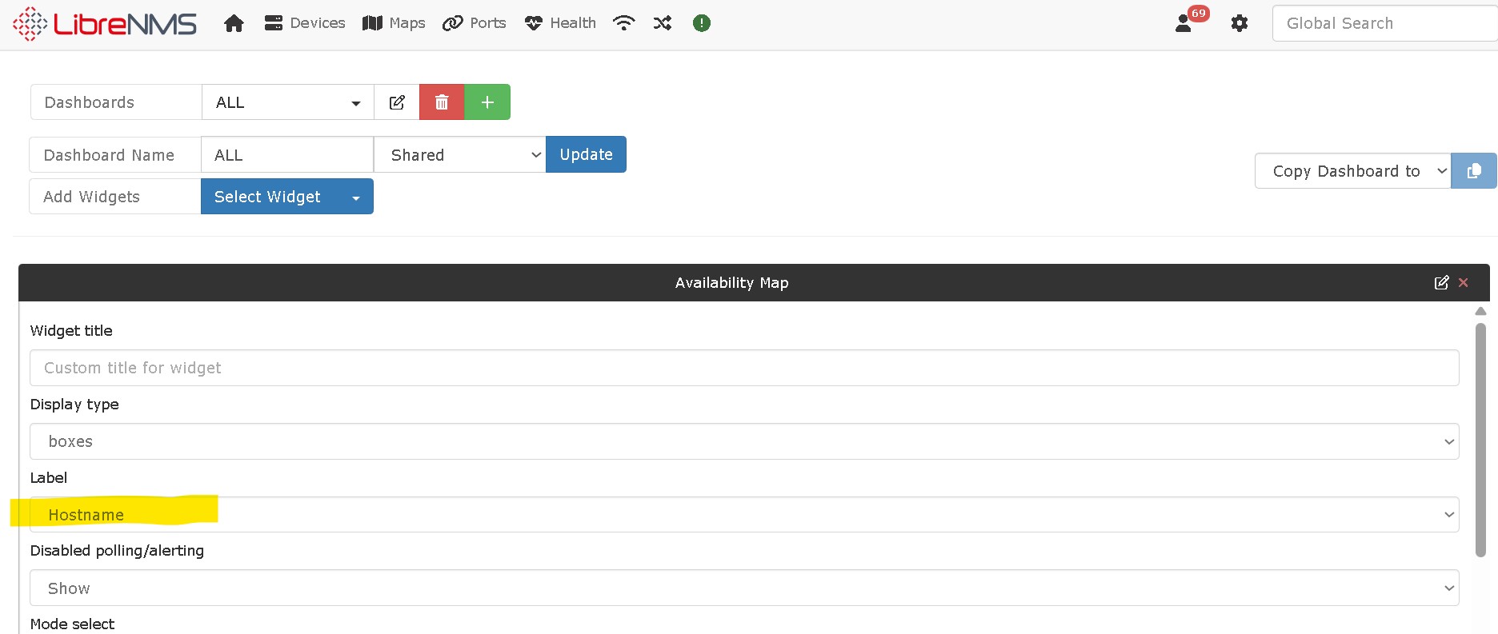Viewport: 1498px width, 634px height.
Task: Open the routing shuffle icon menu
Action: [663, 23]
